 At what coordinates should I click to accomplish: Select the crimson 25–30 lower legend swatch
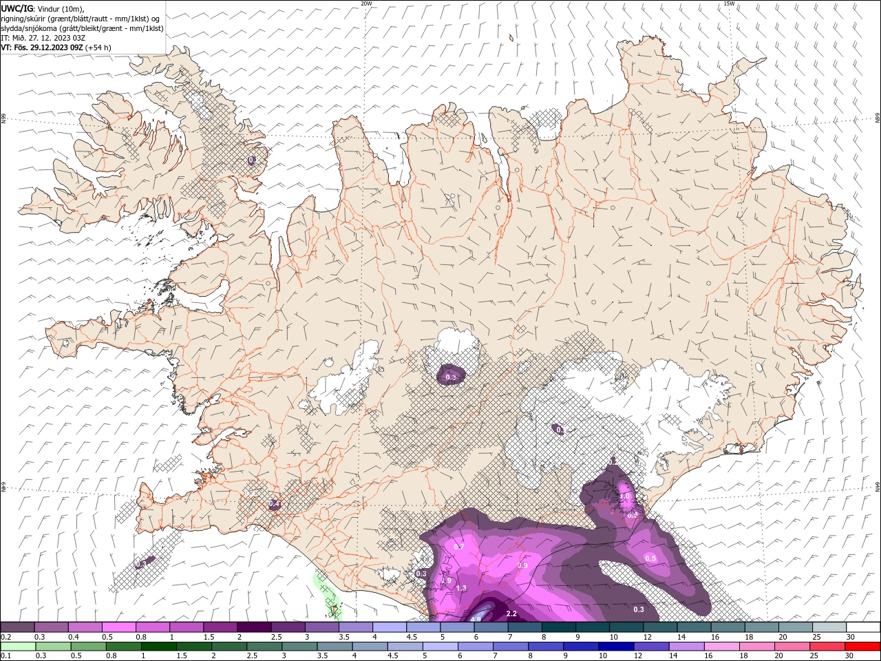tap(827, 647)
